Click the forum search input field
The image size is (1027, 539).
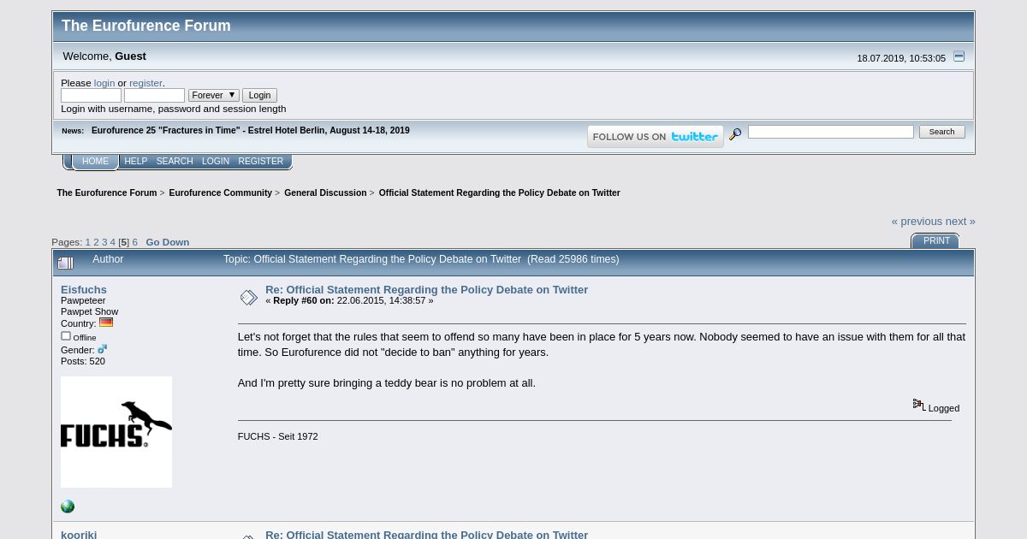tap(831, 132)
